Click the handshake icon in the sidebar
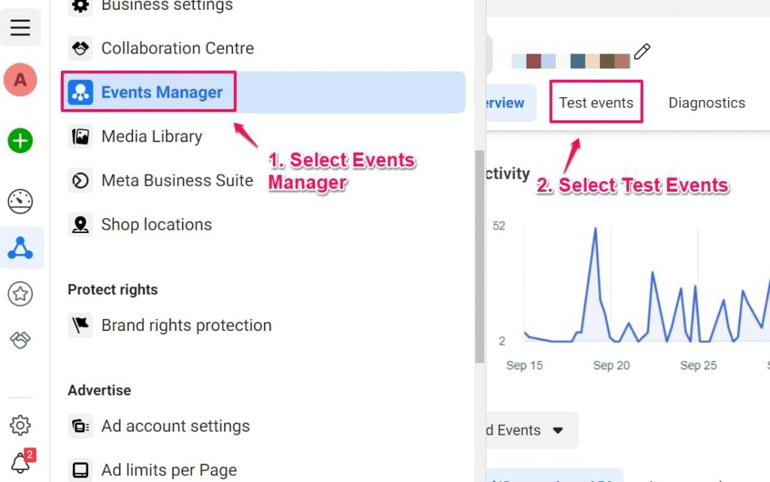 (x=20, y=340)
